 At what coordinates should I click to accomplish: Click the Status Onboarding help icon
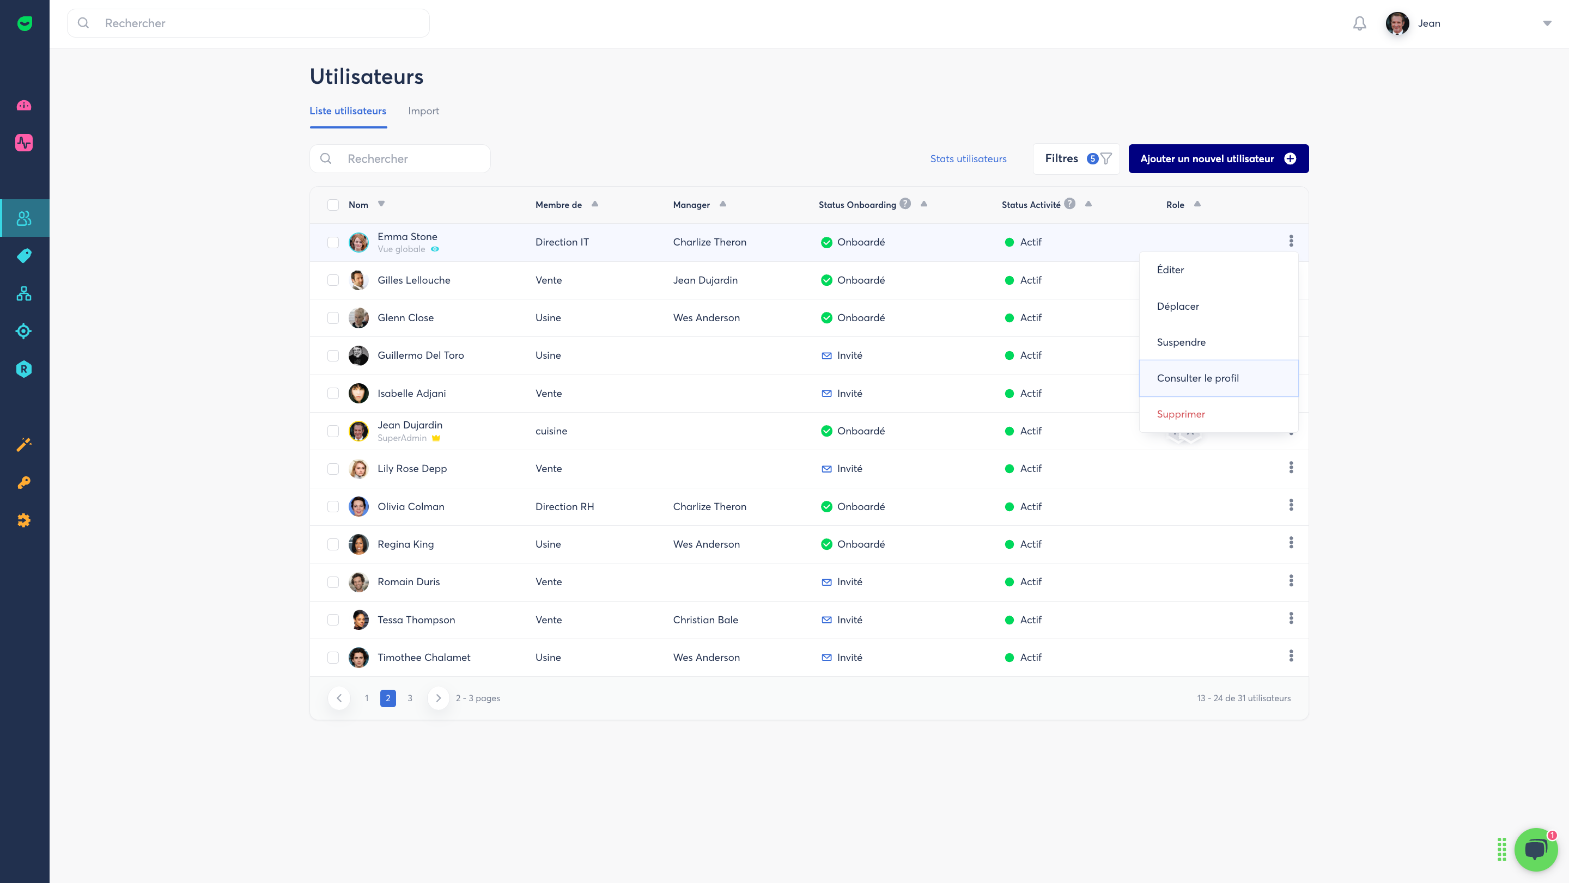click(905, 204)
